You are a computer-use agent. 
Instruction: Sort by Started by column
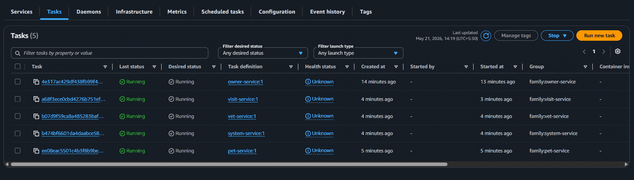pos(466,67)
